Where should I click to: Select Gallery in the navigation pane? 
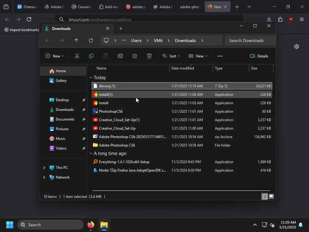[63, 81]
